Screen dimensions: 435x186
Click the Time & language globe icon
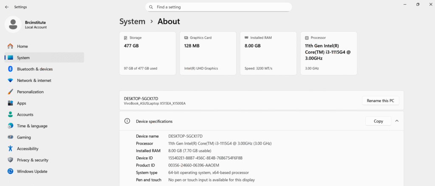click(10, 126)
